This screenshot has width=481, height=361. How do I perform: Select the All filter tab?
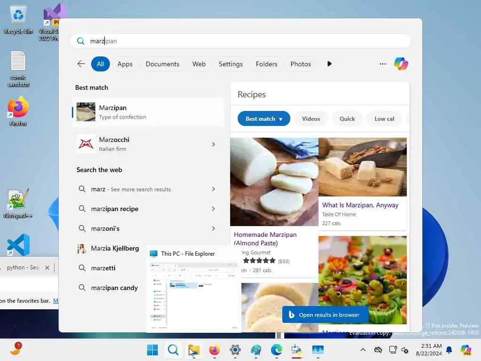(101, 64)
